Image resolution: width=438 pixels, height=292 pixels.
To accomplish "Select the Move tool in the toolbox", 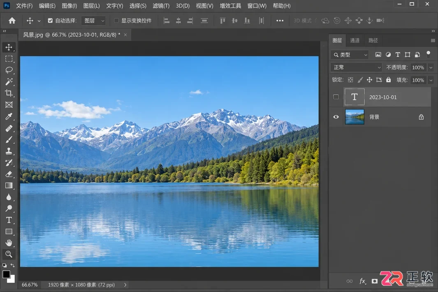I will pos(9,47).
